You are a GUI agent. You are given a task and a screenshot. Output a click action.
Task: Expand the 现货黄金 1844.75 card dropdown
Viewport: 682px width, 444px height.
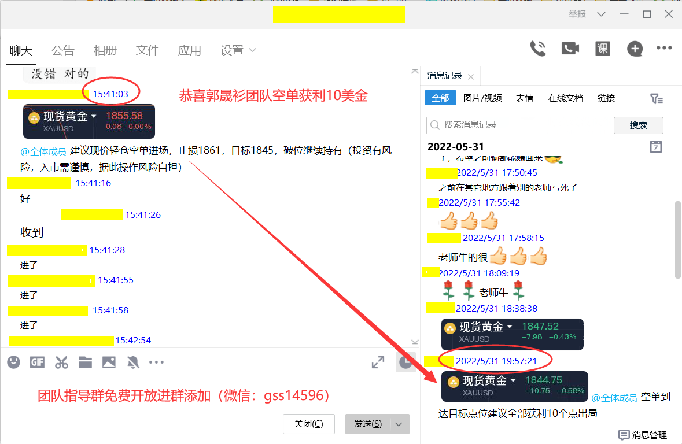(x=513, y=380)
